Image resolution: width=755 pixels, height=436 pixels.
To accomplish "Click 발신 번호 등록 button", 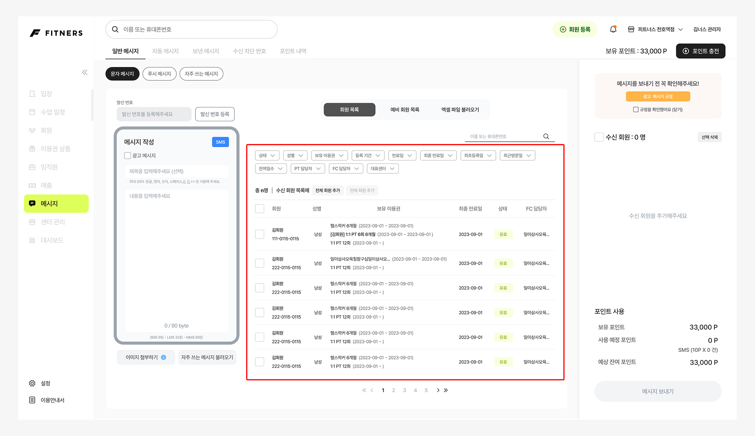I will point(215,114).
